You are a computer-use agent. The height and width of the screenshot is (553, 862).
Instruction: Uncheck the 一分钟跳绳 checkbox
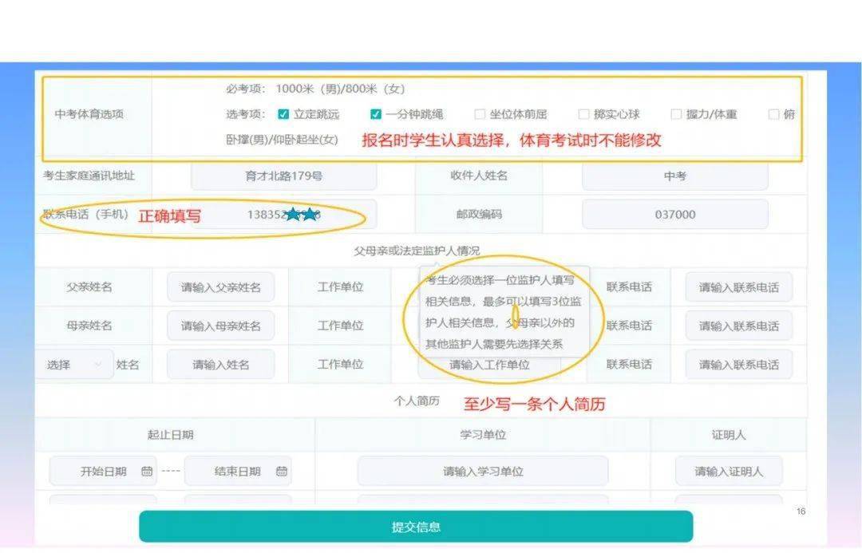tap(376, 114)
